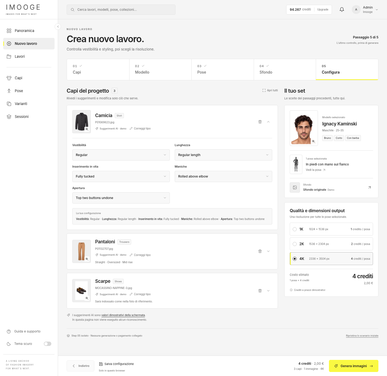Collapse the Camicia card chevron
Screen dimensions: 387x376
click(268, 122)
